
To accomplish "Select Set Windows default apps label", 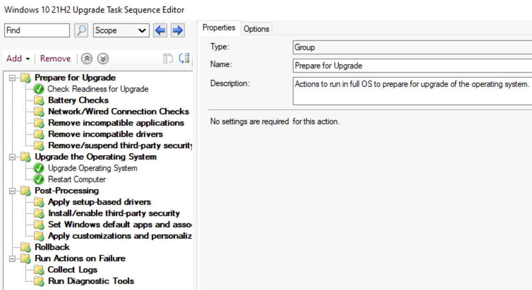I will 120,225.
